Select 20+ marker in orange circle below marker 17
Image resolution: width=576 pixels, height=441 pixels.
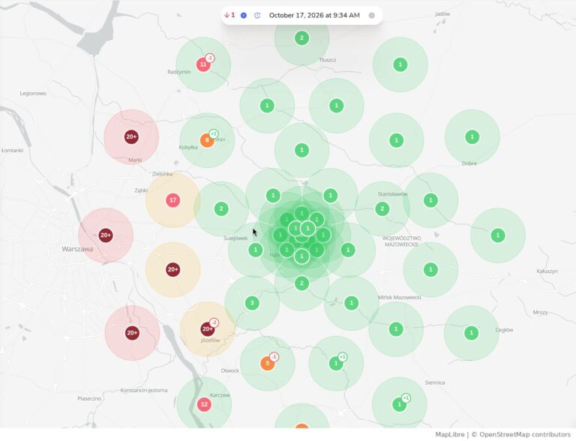pos(173,270)
